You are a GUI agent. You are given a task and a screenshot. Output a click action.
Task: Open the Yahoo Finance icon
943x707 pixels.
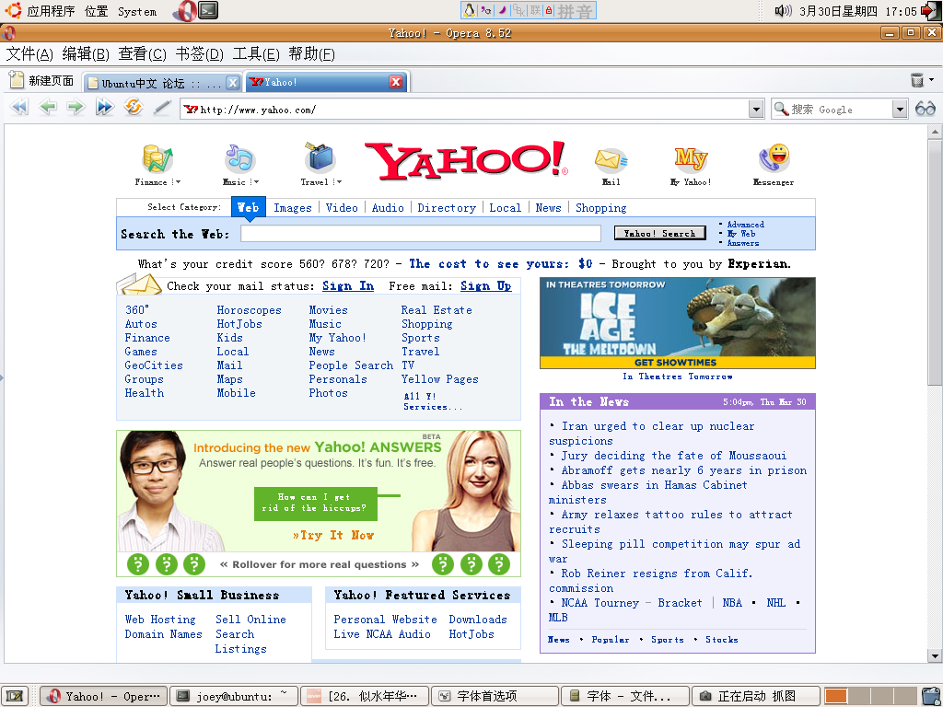point(157,158)
